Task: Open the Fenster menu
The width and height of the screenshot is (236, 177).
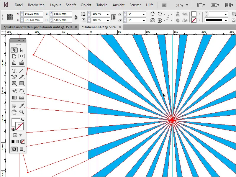Action: point(135,5)
